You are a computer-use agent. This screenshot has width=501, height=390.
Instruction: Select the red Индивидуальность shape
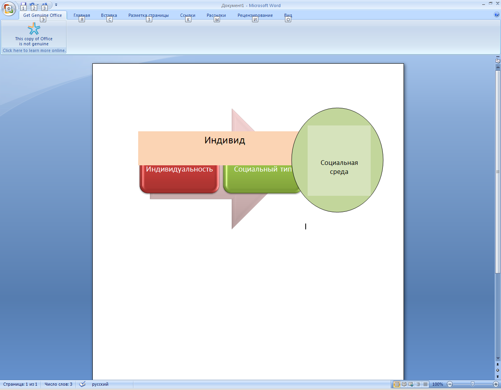[x=179, y=179]
